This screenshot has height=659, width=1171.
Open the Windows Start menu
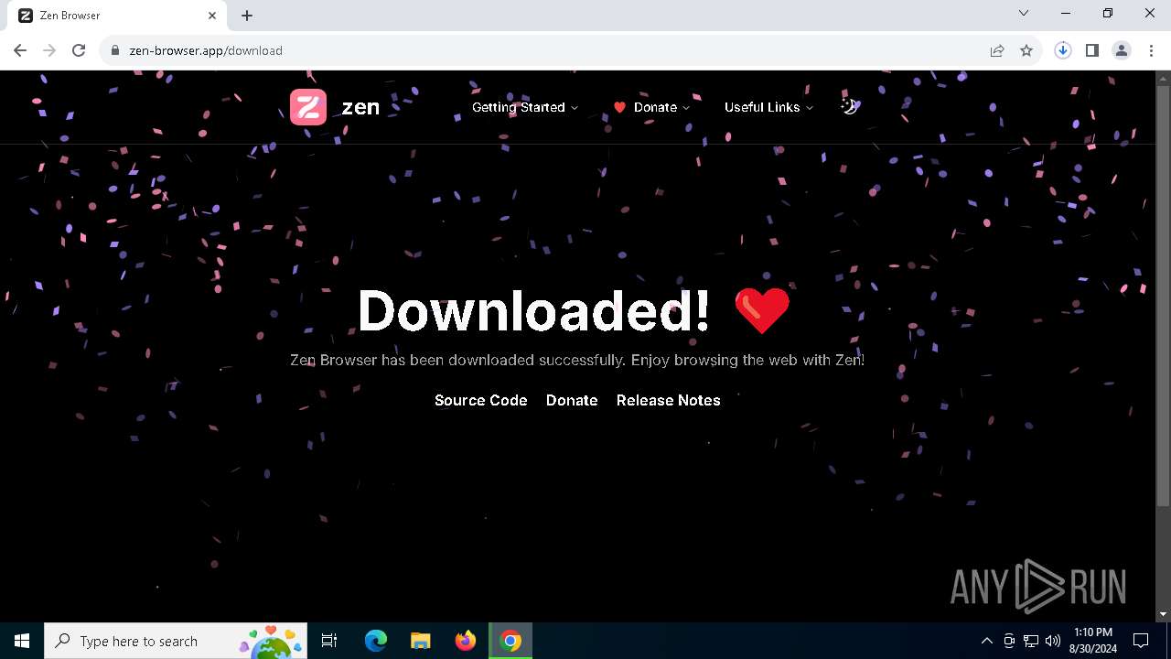click(22, 641)
